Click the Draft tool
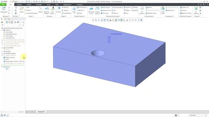The width and height of the screenshot is (209, 117). (x=74, y=10)
